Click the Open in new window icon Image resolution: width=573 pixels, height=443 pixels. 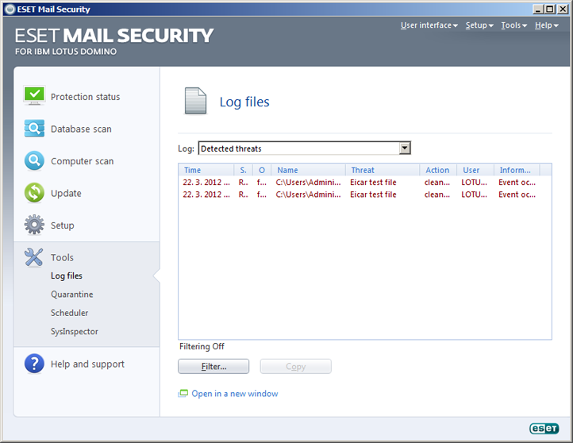click(x=183, y=393)
